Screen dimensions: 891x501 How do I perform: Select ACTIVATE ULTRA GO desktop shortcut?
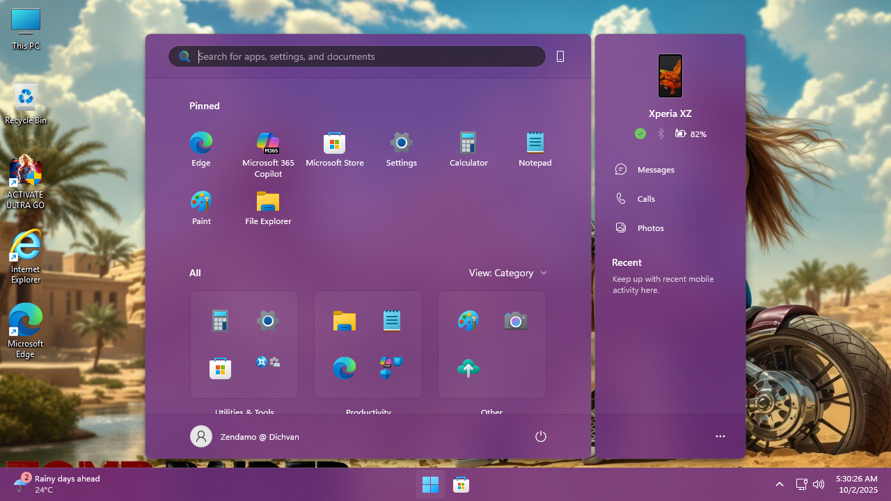click(26, 183)
